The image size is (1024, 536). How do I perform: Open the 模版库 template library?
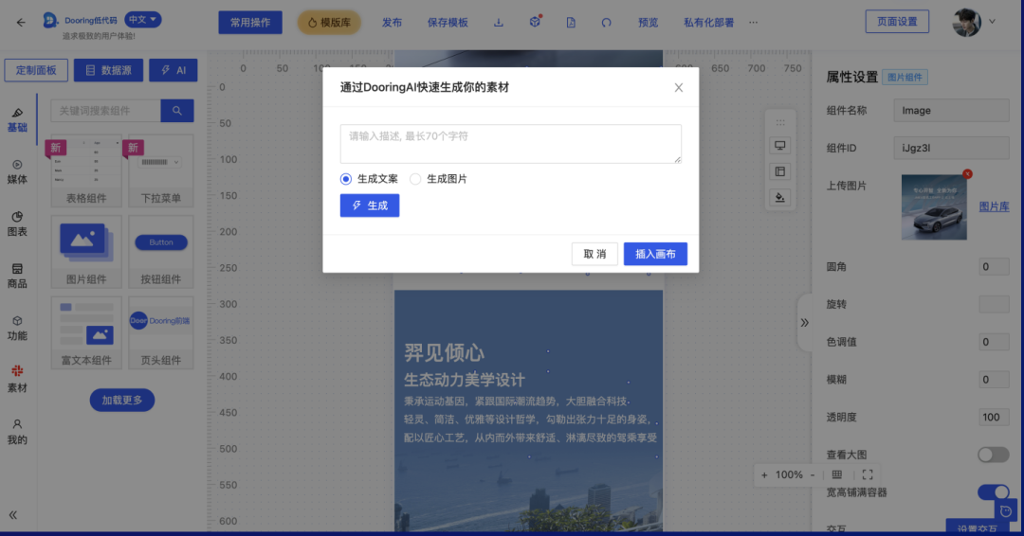click(329, 22)
